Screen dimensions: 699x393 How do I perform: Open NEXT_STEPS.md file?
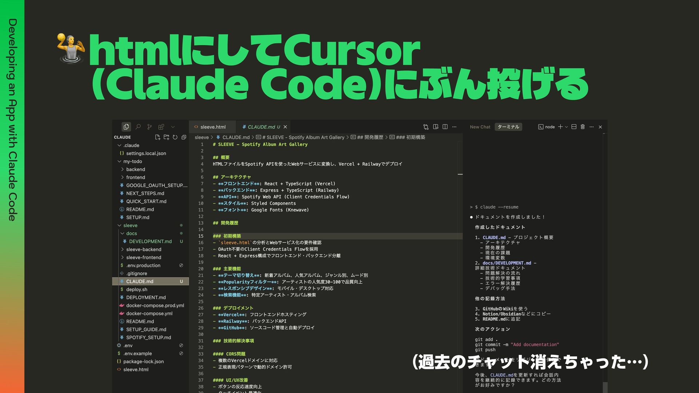tap(151, 193)
